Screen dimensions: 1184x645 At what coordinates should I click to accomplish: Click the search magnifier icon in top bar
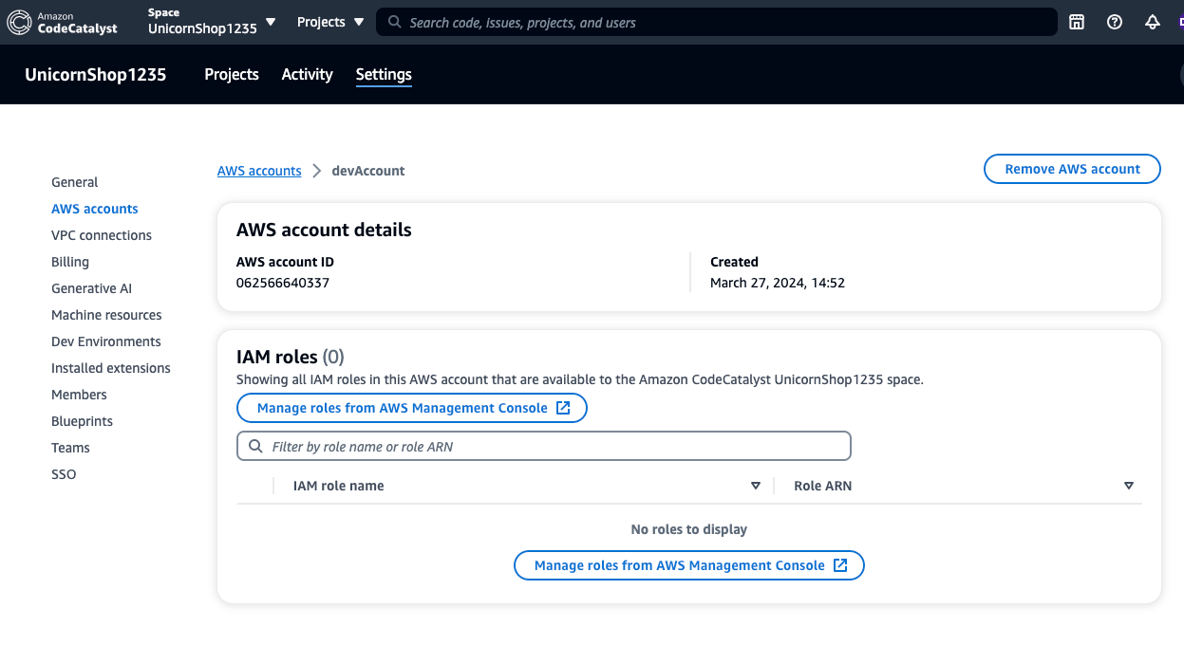[x=395, y=22]
